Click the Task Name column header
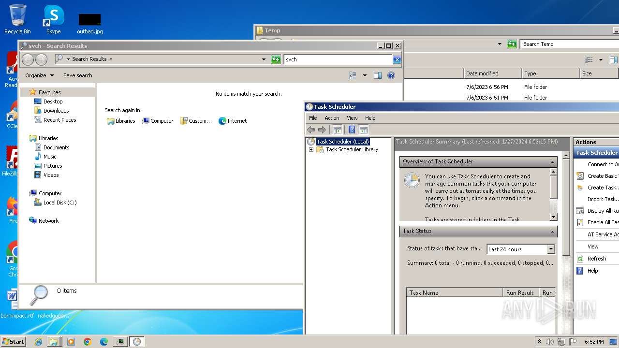619x348 pixels. 455,293
